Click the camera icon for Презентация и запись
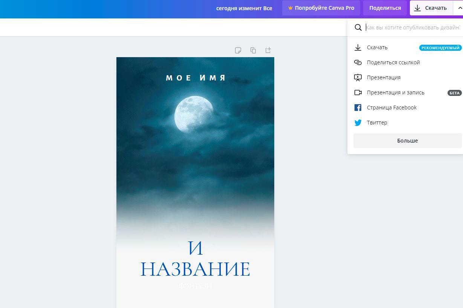 click(358, 93)
